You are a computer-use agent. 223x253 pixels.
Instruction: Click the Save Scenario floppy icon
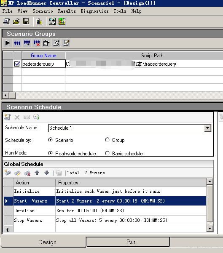[26, 21]
